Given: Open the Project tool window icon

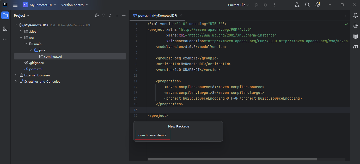Looking at the screenshot, I should [5, 15].
